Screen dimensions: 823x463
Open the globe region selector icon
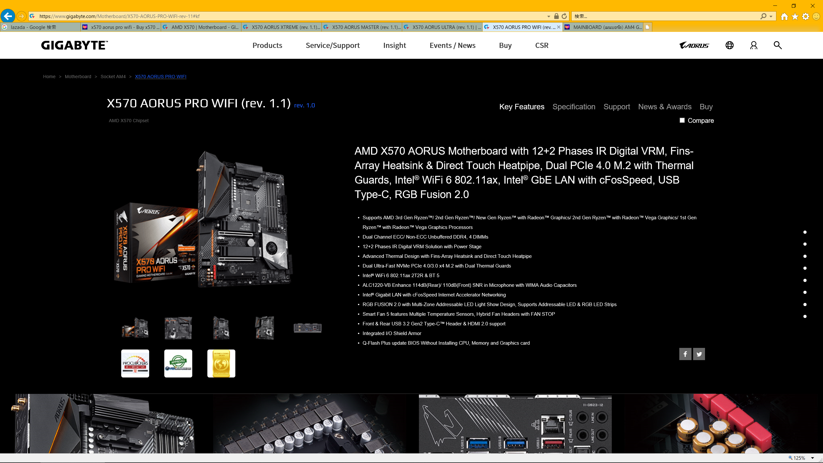pos(730,45)
